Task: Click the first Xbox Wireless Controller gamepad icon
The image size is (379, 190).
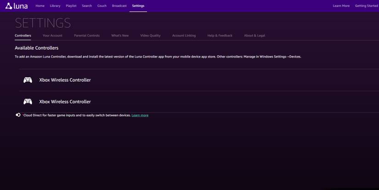Action: click(28, 80)
